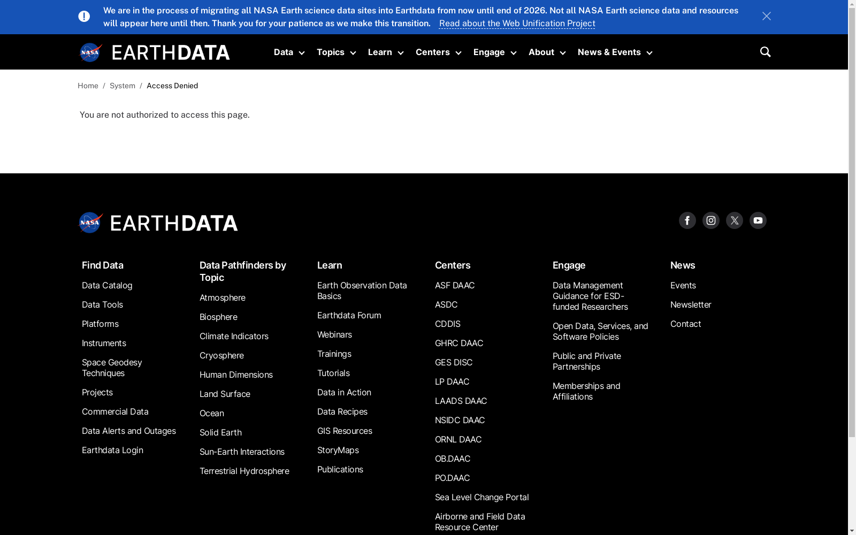This screenshot has height=535, width=856.
Task: Open GHRC DAAC center link
Action: (x=459, y=343)
